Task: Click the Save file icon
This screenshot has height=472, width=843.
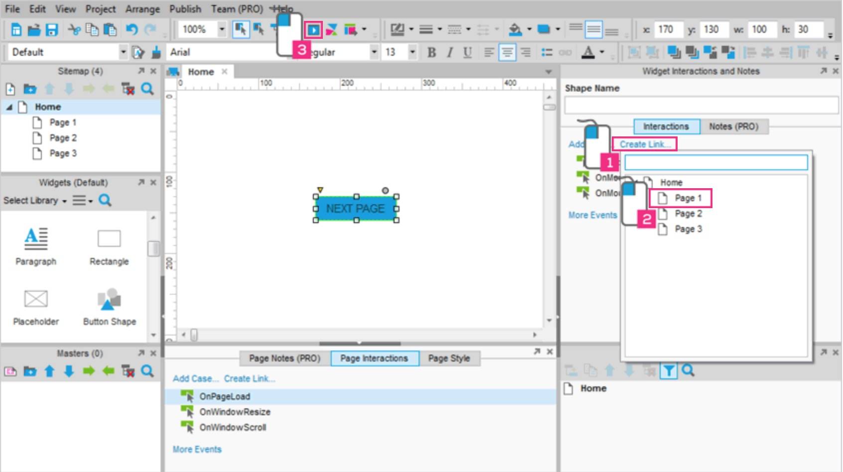Action: (x=52, y=30)
